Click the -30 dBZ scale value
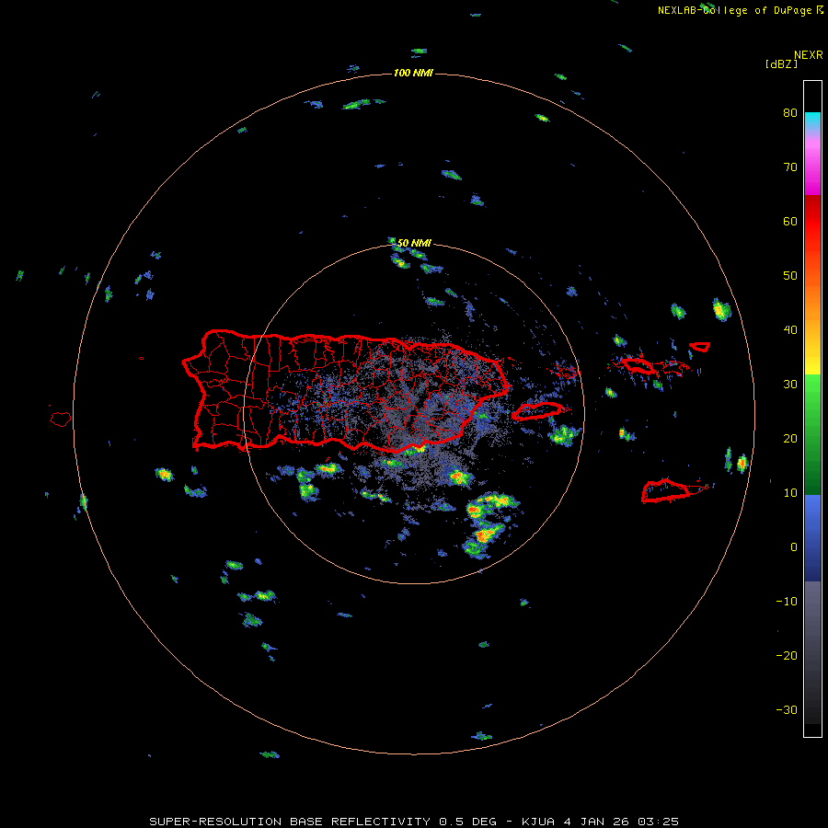Image resolution: width=828 pixels, height=828 pixels. point(787,709)
